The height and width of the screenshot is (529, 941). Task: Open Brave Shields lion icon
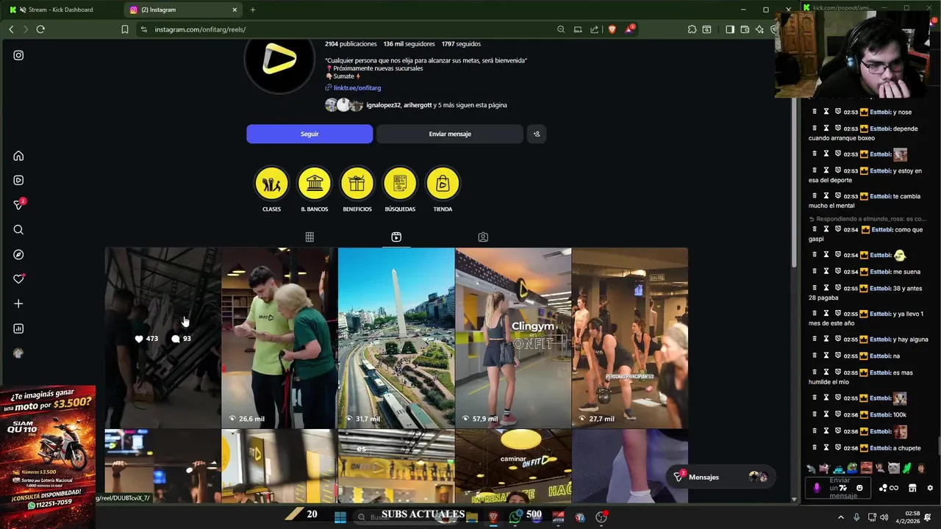click(612, 29)
